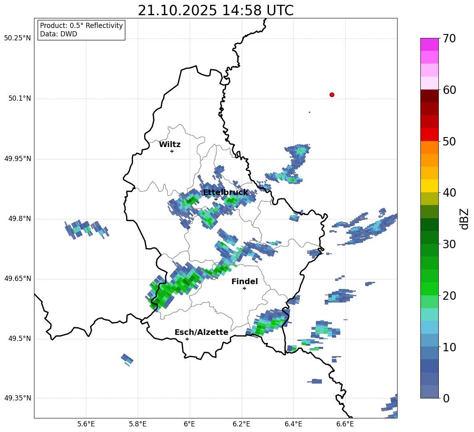Click the Ettelbruck station cross marker
This screenshot has width=474, height=432.
tap(216, 199)
